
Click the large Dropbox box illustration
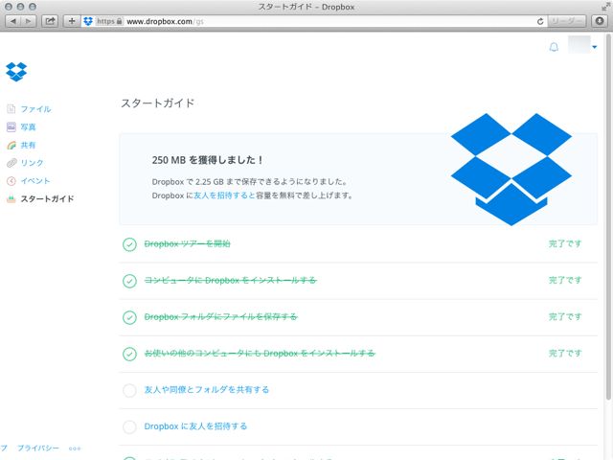click(511, 169)
